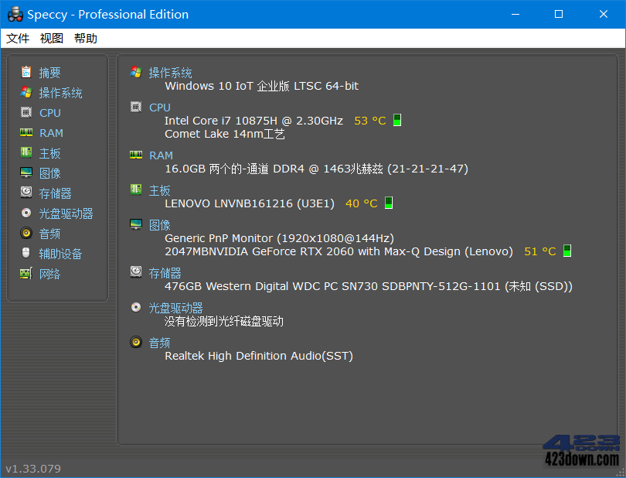Click the GPU temperature indicator next to 51 °C
Image resolution: width=626 pixels, height=478 pixels.
pos(567,251)
